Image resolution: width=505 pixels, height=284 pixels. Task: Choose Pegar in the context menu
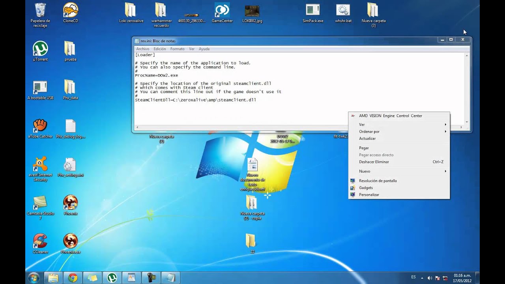point(399,148)
